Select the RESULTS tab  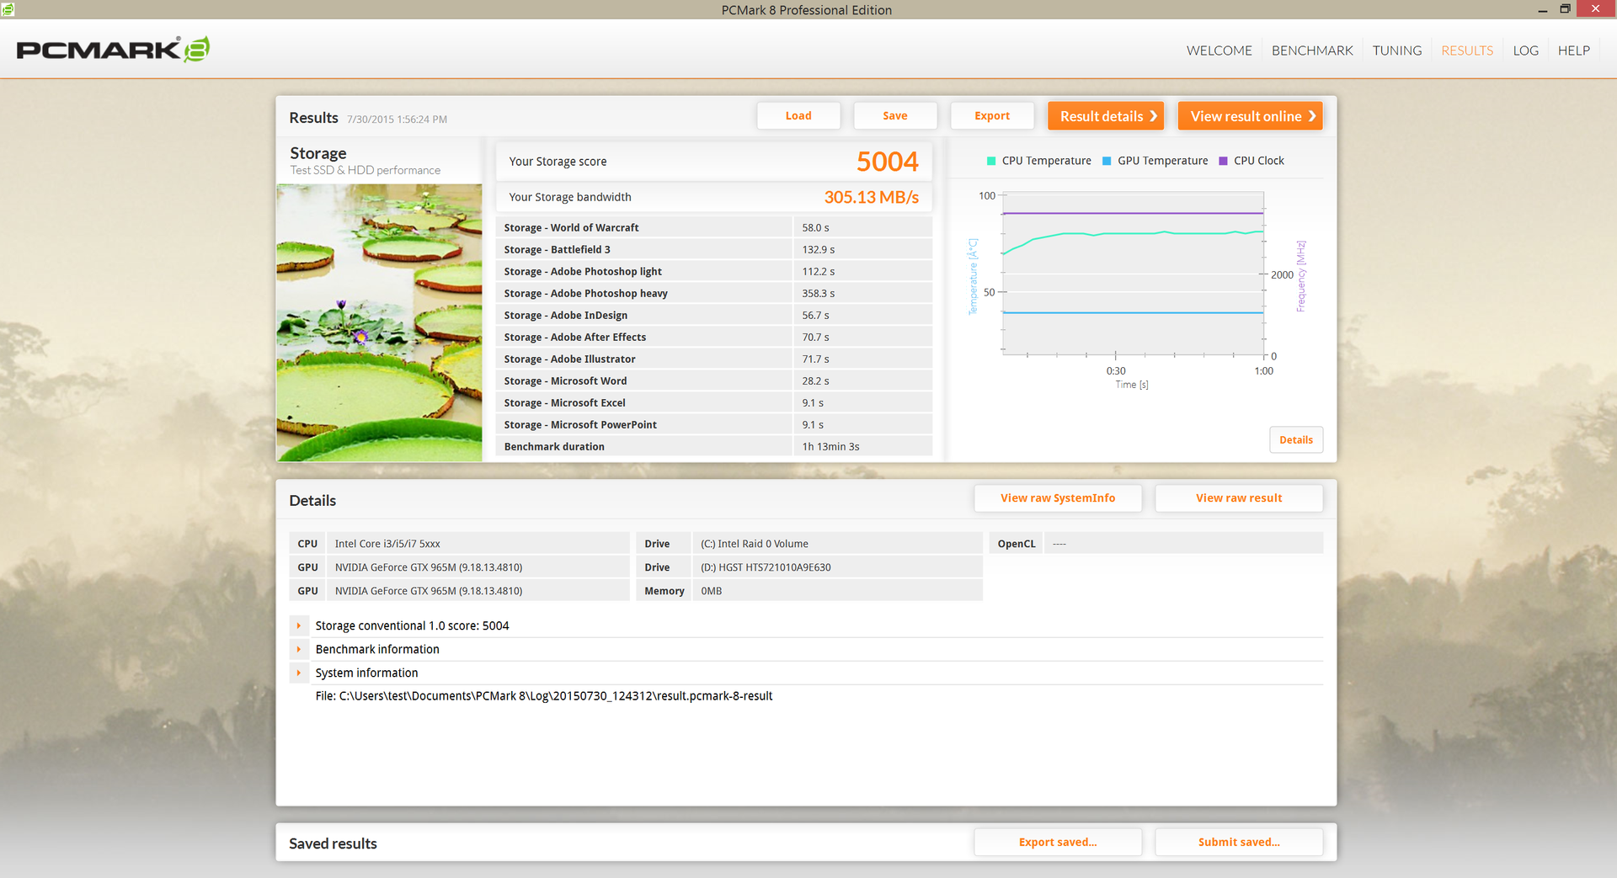coord(1467,51)
